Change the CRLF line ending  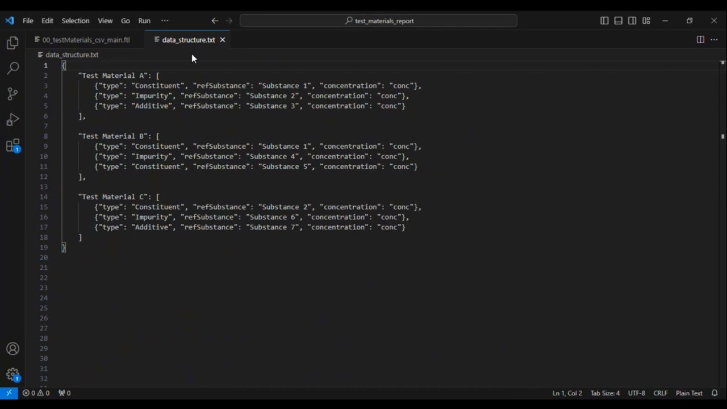pos(661,393)
